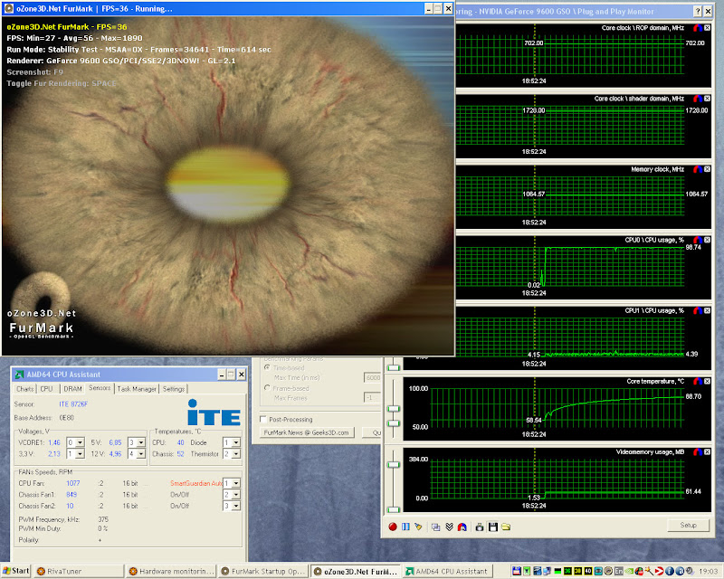Click the overlapping windows icon in monitoring toolbar
The image size is (724, 579).
(435, 527)
